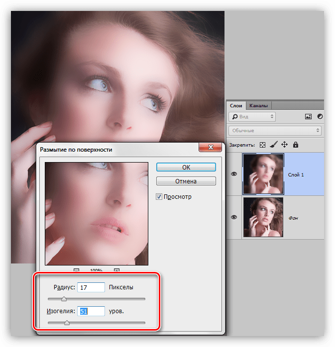Zoom in the dialog preview with plus button
Viewport: 335px width, 347px height.
[116, 270]
